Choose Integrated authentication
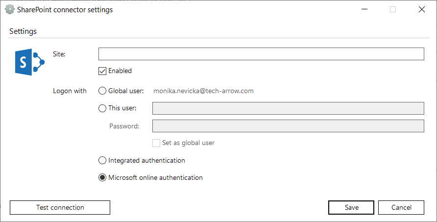The height and width of the screenshot is (222, 437). [x=102, y=160]
